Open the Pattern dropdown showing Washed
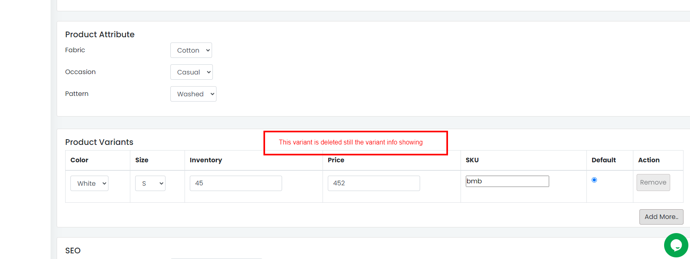Viewport: 690px width, 259px height. pyautogui.click(x=193, y=94)
